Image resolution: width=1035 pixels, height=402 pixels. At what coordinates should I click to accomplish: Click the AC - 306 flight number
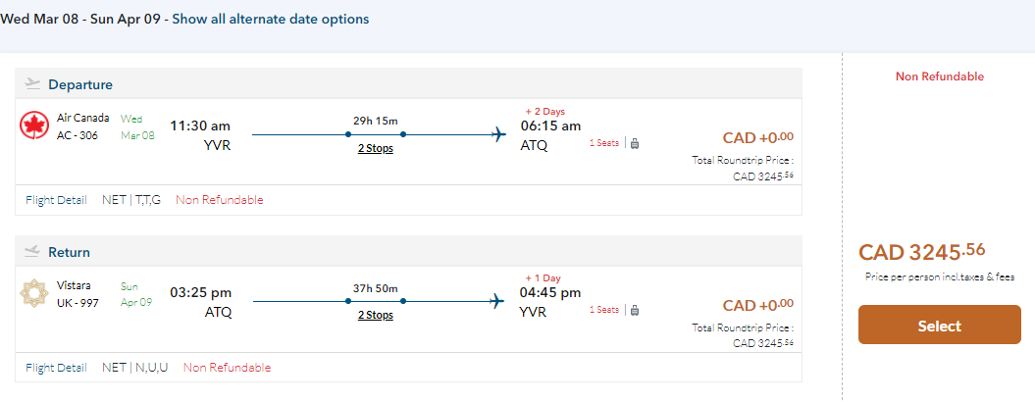79,135
